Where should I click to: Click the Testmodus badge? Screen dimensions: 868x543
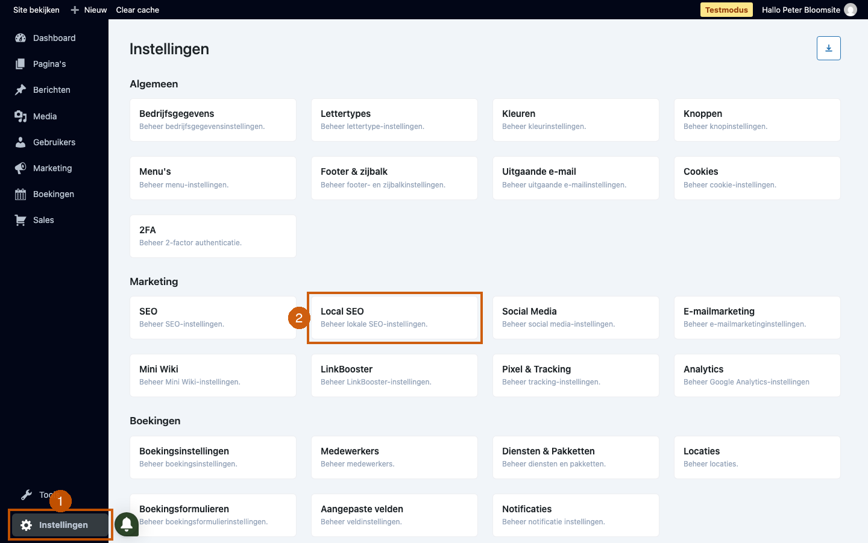coord(726,10)
